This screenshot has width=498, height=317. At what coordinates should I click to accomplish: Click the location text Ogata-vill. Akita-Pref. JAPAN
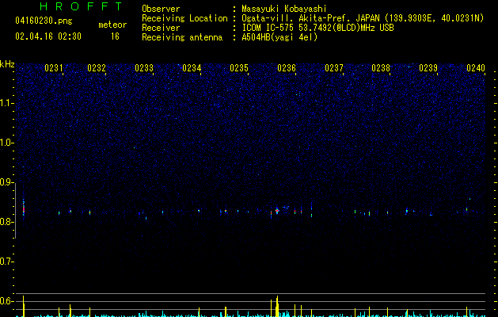coord(310,18)
